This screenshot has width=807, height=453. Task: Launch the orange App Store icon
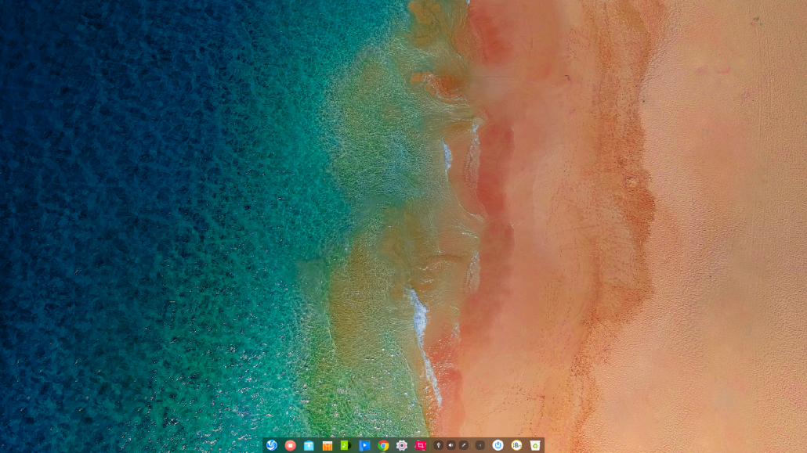[x=328, y=445]
